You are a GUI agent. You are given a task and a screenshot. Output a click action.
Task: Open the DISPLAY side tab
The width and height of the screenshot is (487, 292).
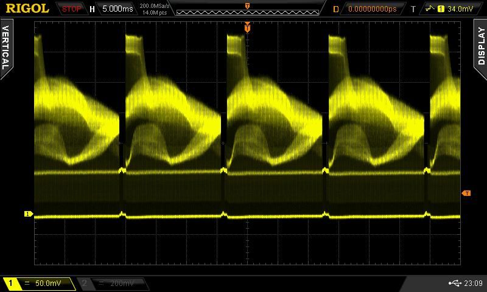481,46
